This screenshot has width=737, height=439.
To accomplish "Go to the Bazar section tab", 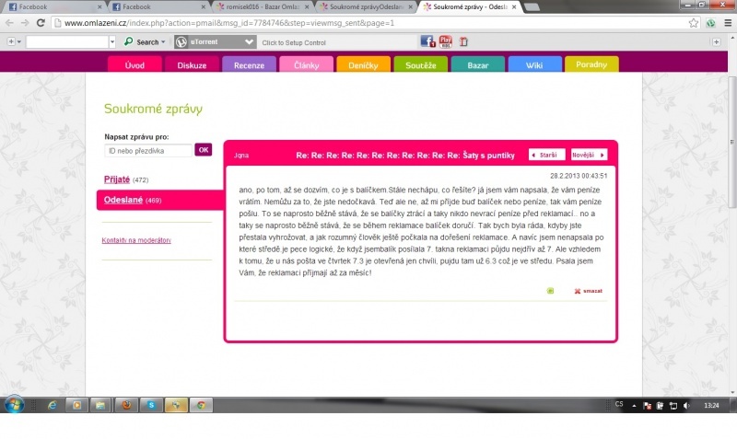I will pyautogui.click(x=477, y=65).
